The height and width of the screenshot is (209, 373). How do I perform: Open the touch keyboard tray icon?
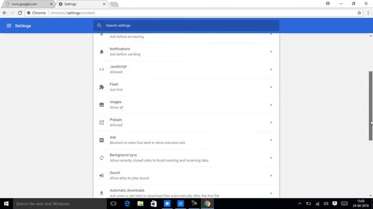344,204
